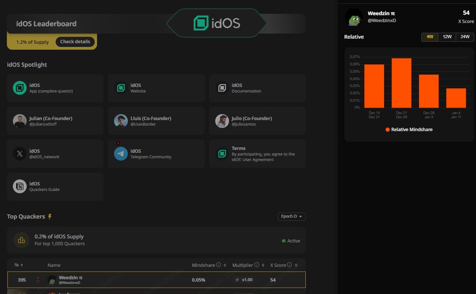Viewport: 476px width, 294px height.
Task: Click Weedzin's profile avatar in side panel
Action: coord(354,17)
